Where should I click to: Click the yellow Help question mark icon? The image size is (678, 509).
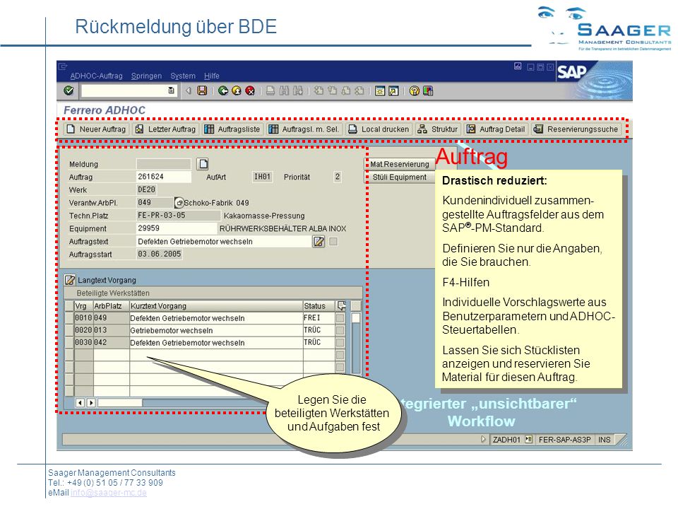(415, 90)
